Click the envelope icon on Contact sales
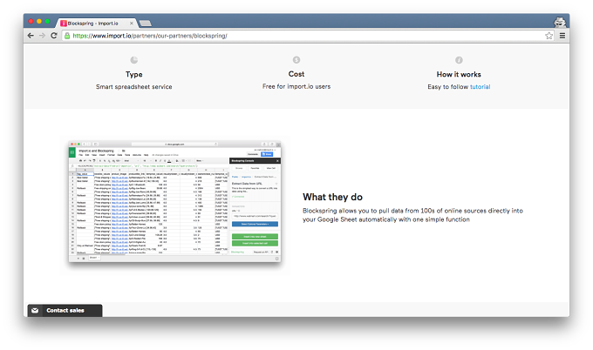Screen dimensions: 593x350 click(x=35, y=310)
